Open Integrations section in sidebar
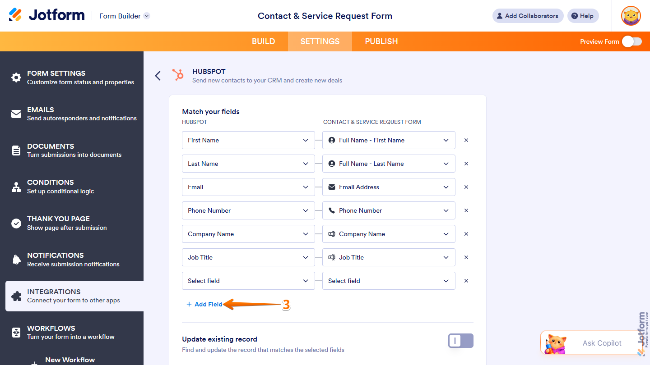The width and height of the screenshot is (650, 365). pyautogui.click(x=74, y=296)
